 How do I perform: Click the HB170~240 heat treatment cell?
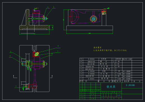point(127,59)
